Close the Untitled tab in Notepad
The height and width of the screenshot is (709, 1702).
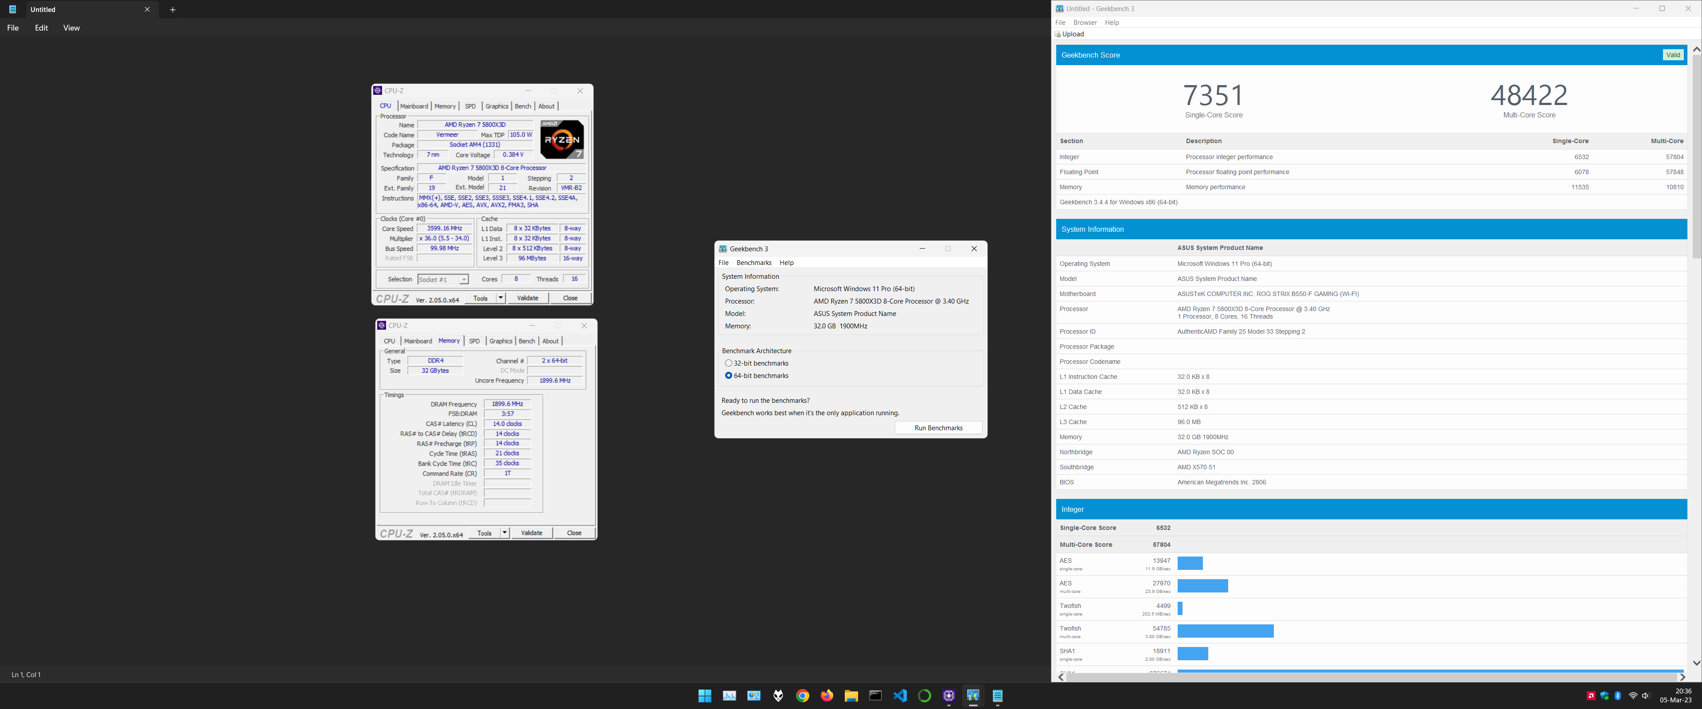coord(147,9)
